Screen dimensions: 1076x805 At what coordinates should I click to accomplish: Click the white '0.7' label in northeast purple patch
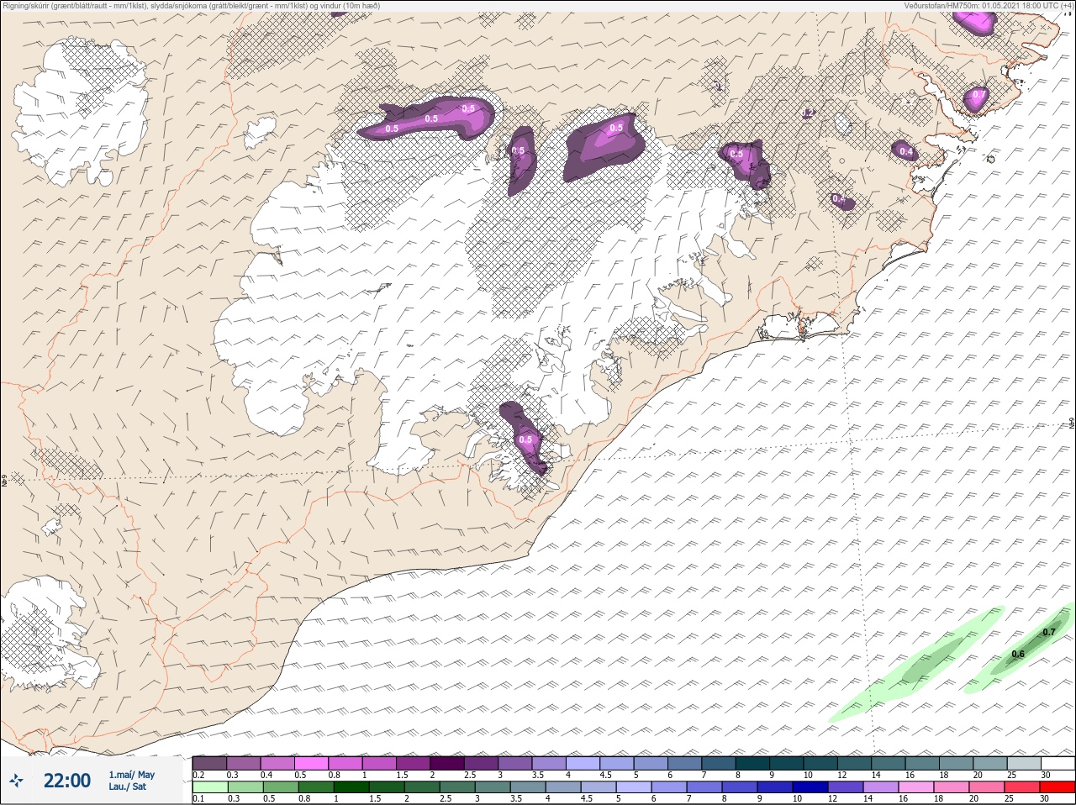[978, 95]
